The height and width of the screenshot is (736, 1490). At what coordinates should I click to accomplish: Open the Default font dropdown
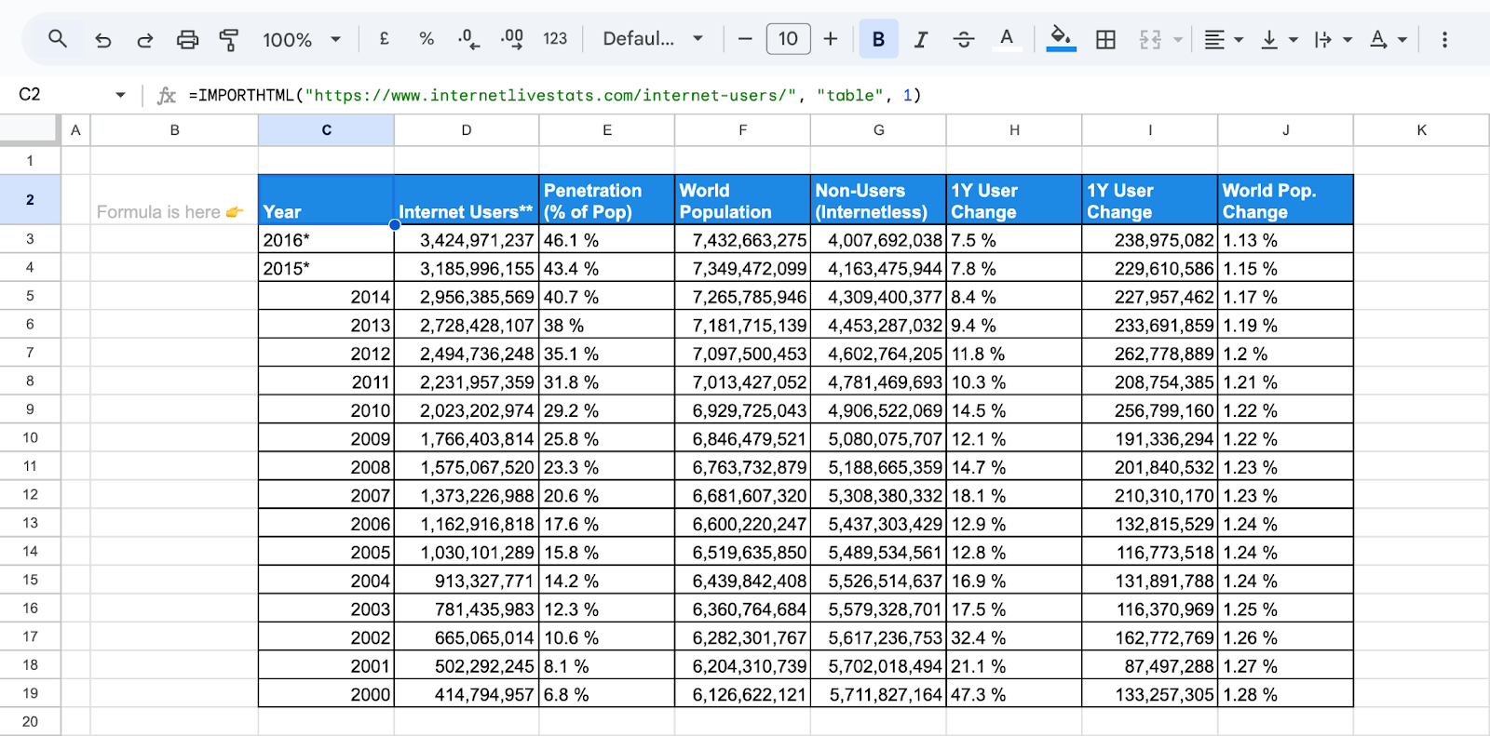coord(653,39)
